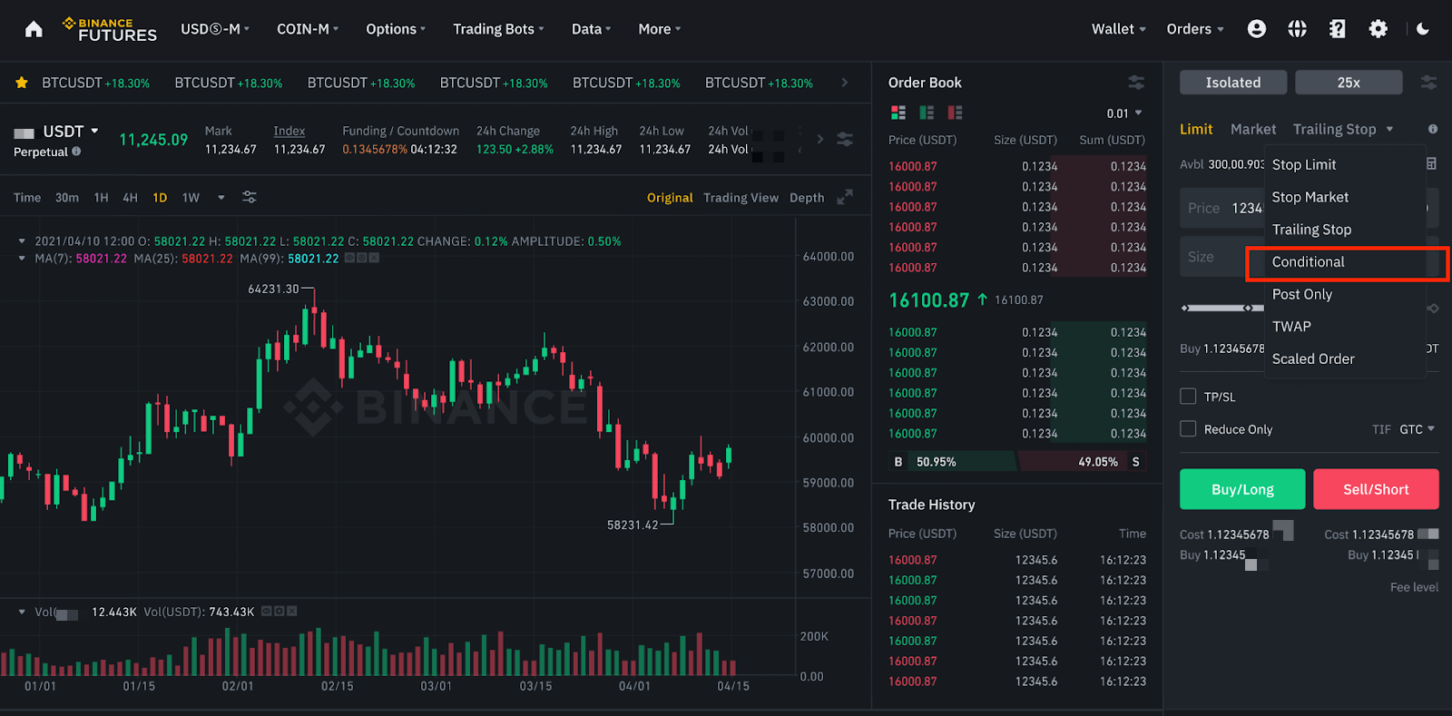Change order book 0.01 precision dropdown
The image size is (1452, 716).
1124,113
